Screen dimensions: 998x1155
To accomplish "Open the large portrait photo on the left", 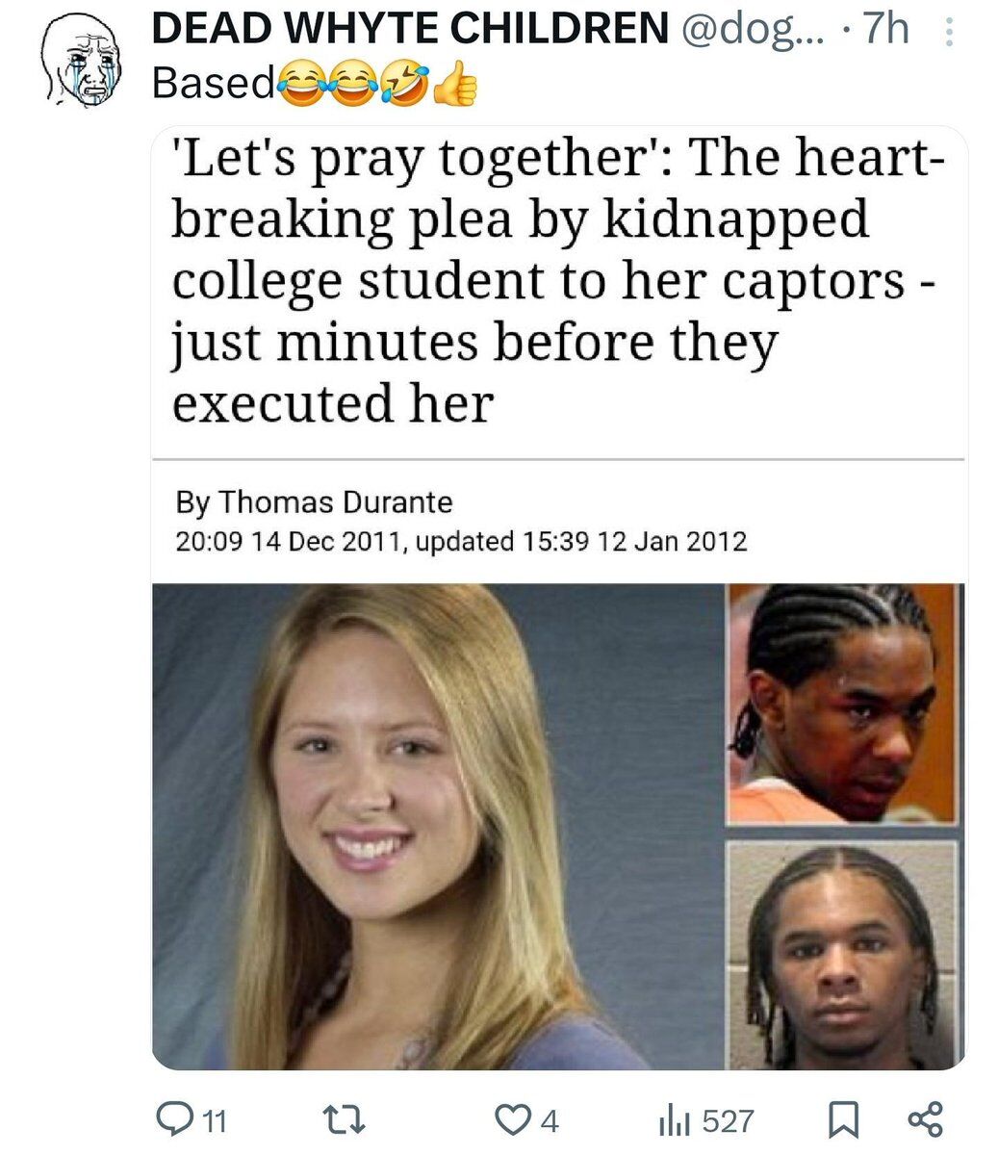I will coord(438,827).
